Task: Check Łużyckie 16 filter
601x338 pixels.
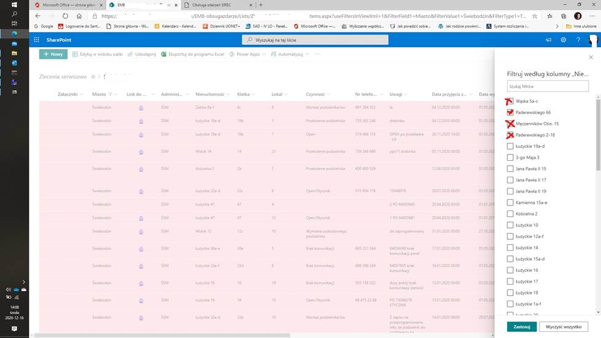Action: 510,271
